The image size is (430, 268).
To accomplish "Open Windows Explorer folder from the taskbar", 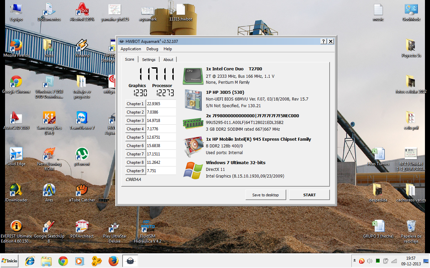I will (46, 261).
